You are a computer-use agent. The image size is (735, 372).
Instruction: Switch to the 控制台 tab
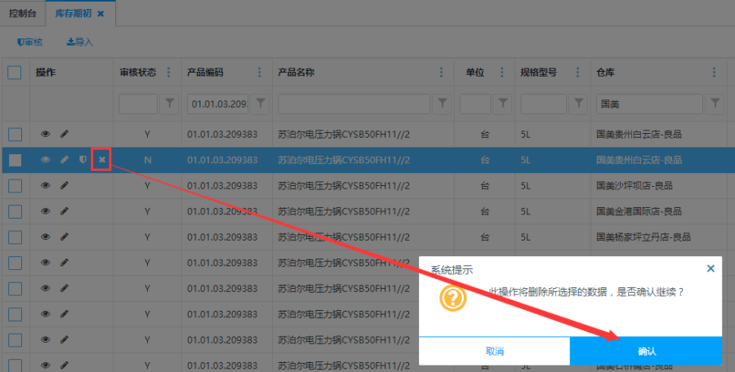pos(23,14)
